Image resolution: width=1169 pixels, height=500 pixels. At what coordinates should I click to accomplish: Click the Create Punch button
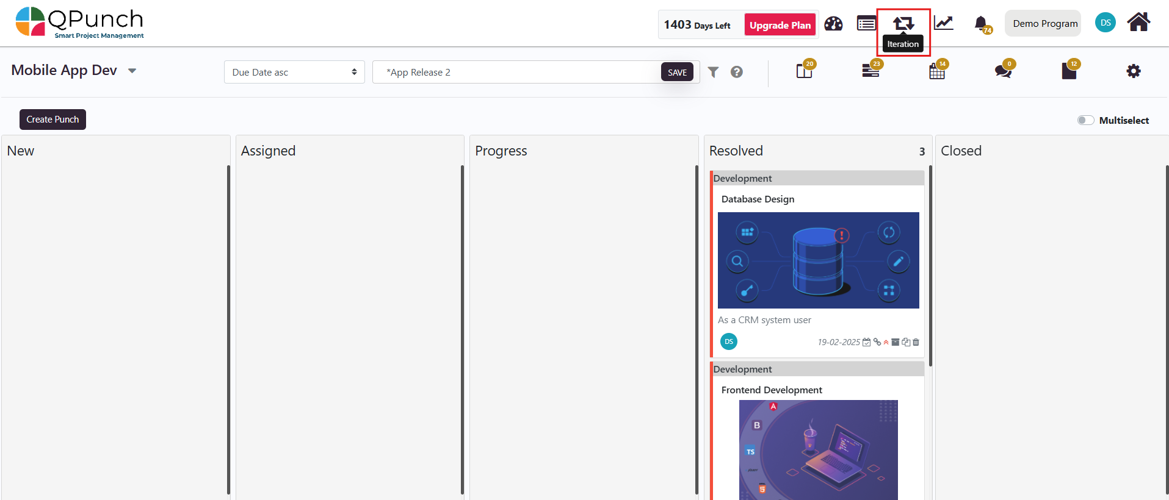[x=52, y=120]
